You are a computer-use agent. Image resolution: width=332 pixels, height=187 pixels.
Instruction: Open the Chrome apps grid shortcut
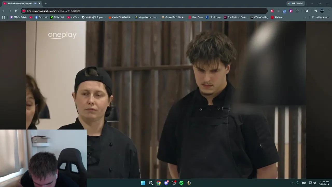pos(3,17)
